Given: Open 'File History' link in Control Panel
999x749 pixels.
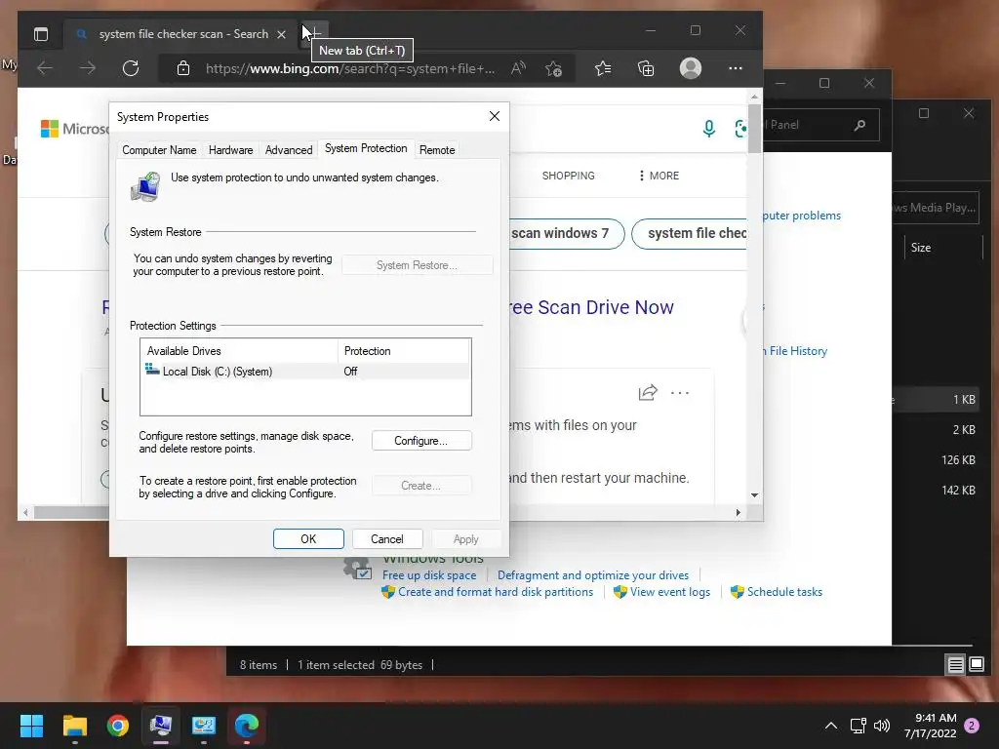Looking at the screenshot, I should (798, 351).
